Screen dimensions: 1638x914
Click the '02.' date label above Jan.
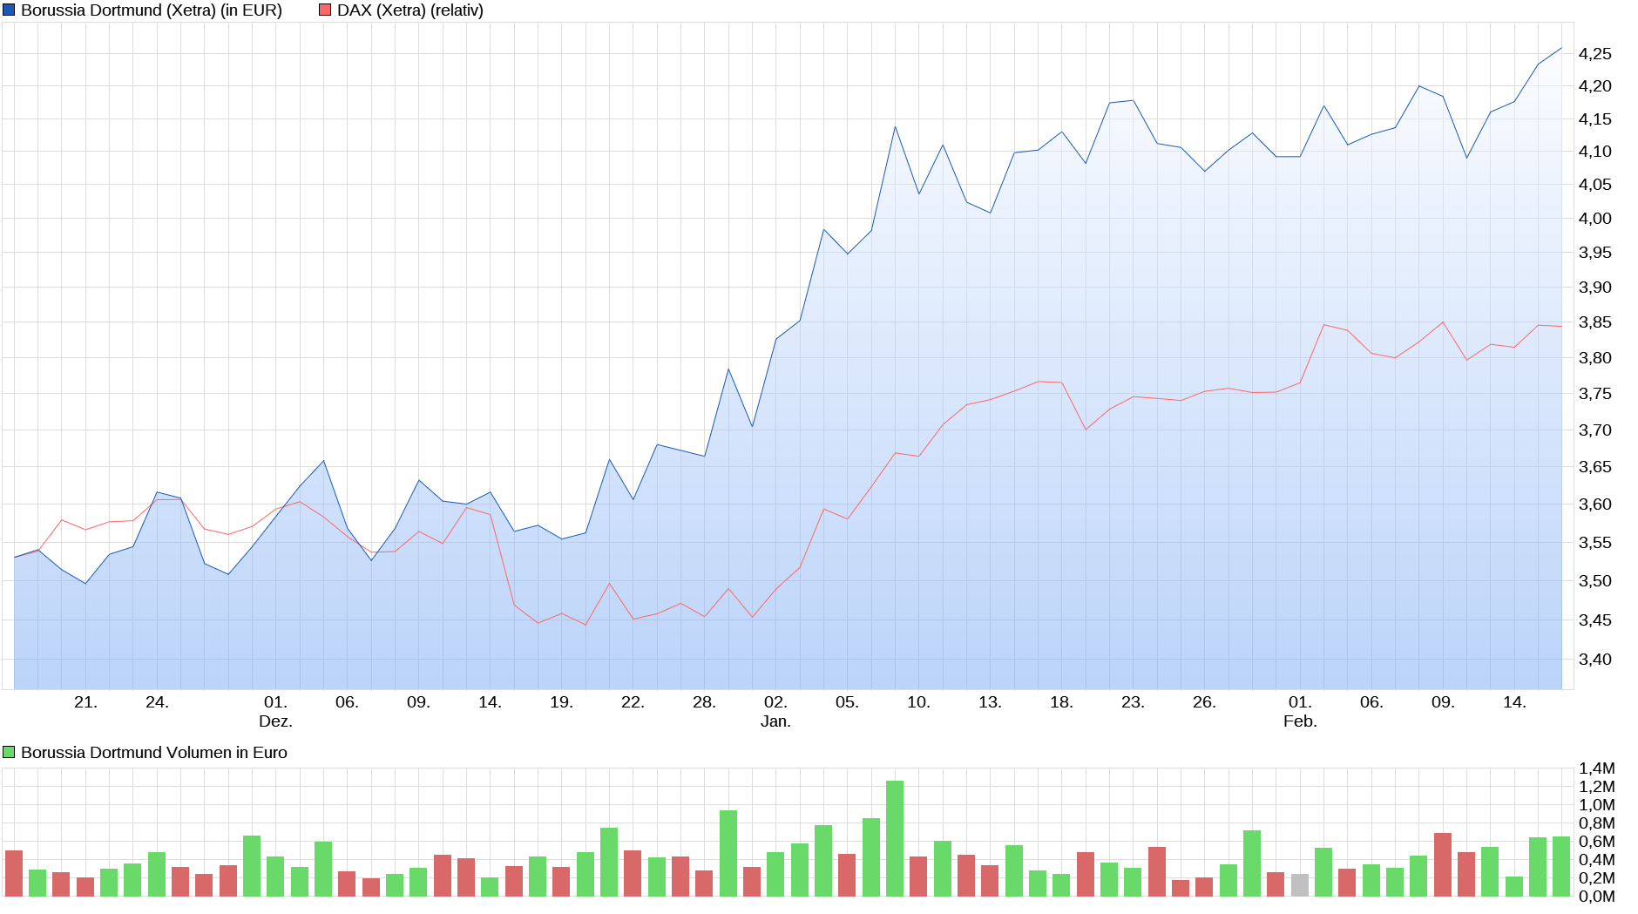click(x=775, y=702)
